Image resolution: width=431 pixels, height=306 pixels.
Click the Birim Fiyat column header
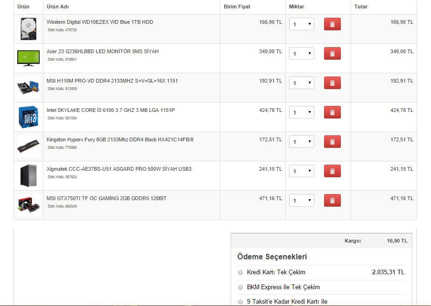(237, 7)
